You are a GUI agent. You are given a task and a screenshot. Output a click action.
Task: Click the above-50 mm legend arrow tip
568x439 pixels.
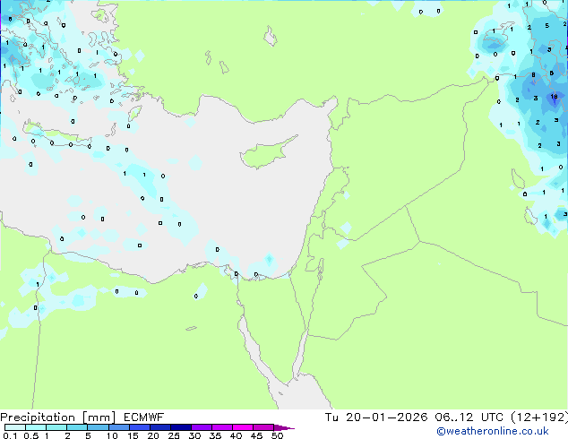tap(284, 427)
